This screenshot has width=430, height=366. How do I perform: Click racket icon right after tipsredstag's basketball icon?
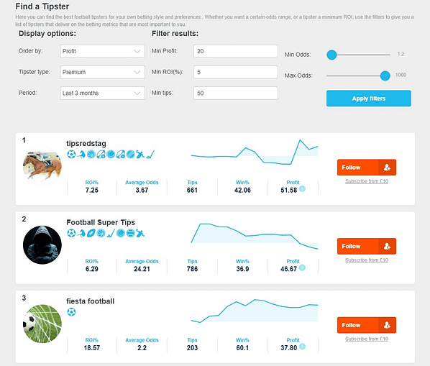101,155
